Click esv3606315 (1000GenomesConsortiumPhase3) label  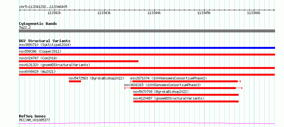click(x=162, y=85)
